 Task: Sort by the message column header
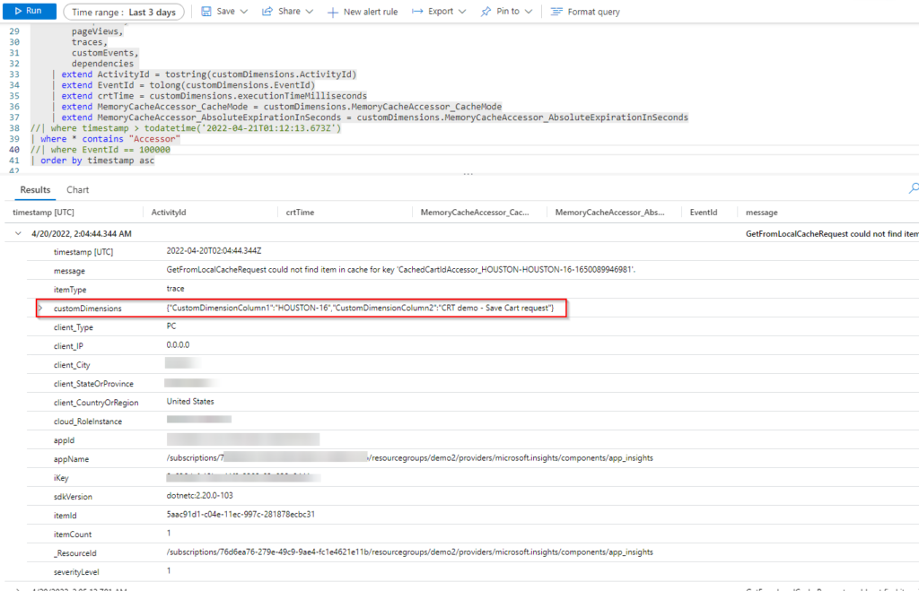click(761, 213)
